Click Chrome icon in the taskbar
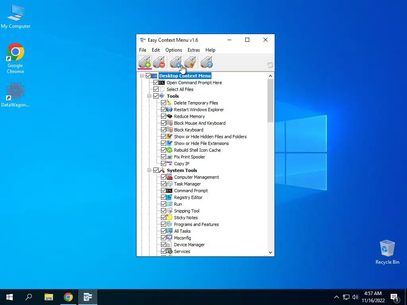The height and width of the screenshot is (305, 407). pos(68,297)
